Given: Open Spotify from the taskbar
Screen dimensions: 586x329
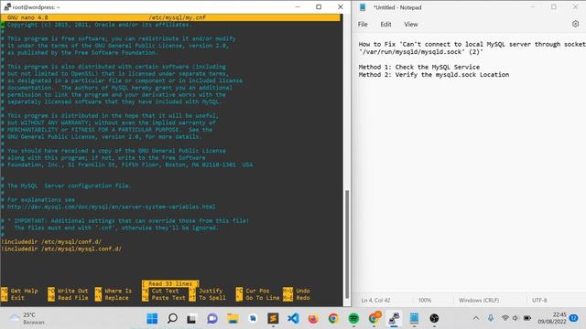Looking at the screenshot, I should (x=353, y=318).
